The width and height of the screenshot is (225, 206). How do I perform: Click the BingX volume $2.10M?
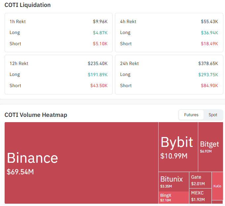(166, 200)
